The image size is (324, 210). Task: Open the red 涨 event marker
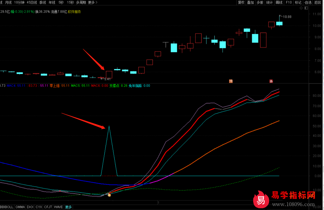[271, 81]
